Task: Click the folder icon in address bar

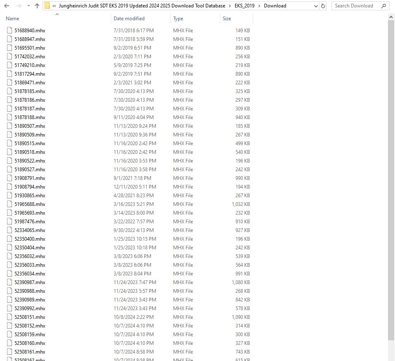Action: click(x=47, y=6)
